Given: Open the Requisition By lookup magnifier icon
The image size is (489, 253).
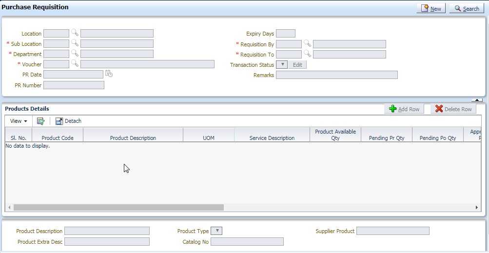Looking at the screenshot, I should tap(308, 43).
